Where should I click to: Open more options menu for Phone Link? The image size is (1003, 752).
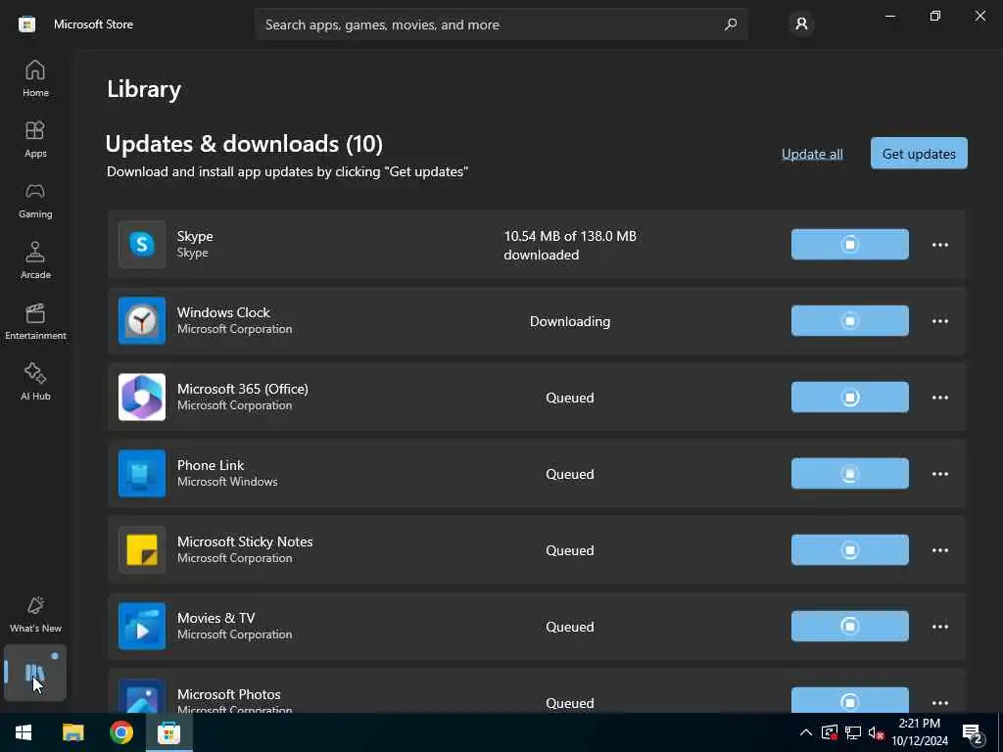[x=939, y=473]
